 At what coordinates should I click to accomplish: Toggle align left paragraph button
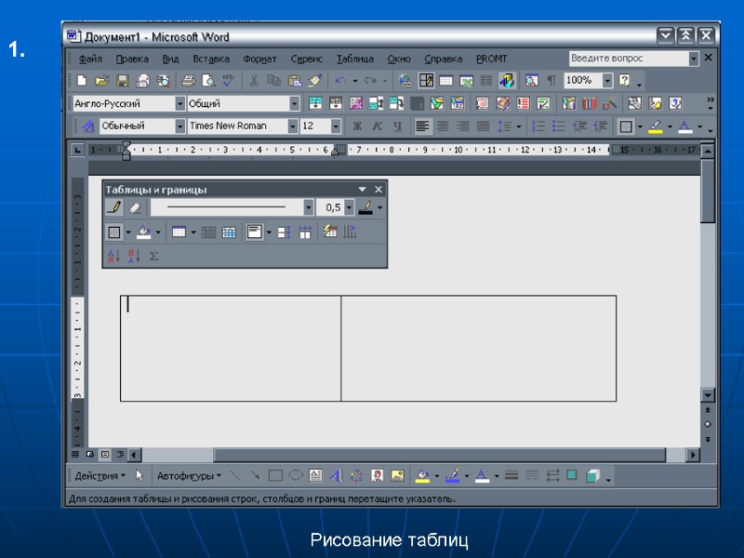point(422,126)
